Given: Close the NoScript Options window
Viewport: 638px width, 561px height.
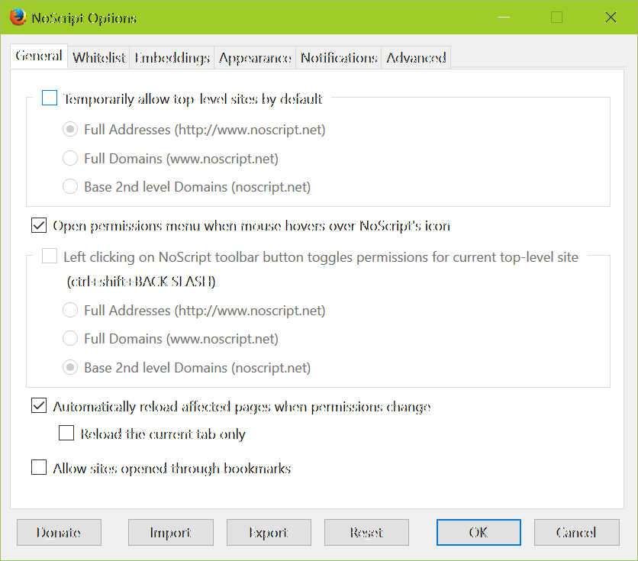Looking at the screenshot, I should coord(611,18).
